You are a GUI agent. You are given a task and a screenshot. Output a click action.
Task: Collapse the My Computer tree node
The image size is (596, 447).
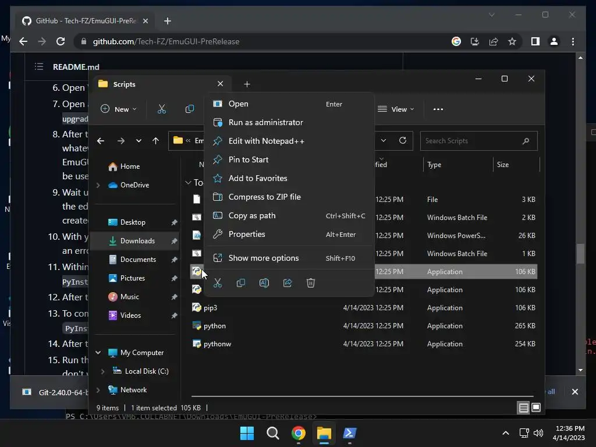98,353
